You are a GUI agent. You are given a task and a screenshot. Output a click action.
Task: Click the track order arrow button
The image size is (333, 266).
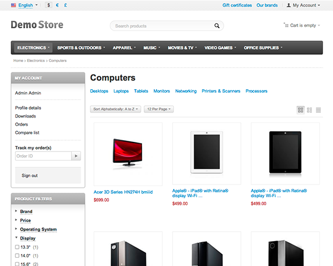click(x=76, y=156)
